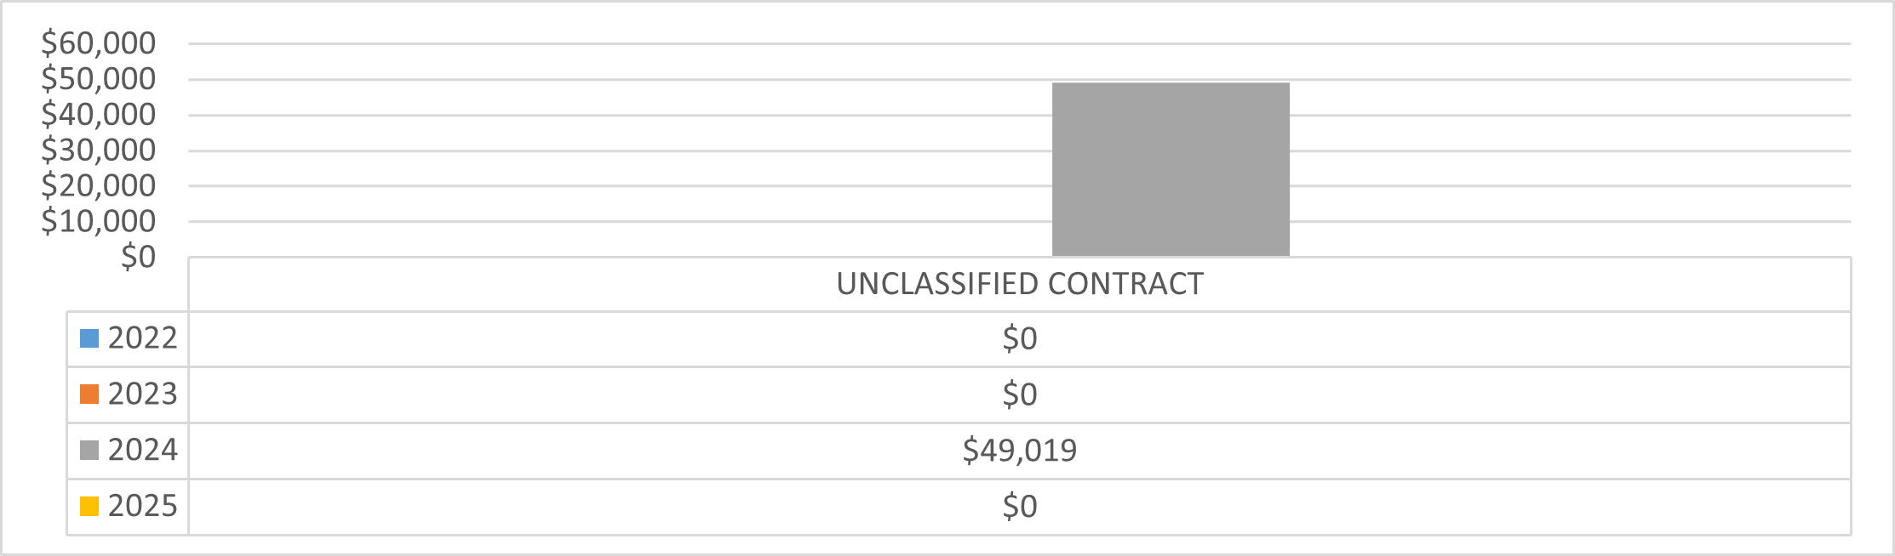This screenshot has height=556, width=1895.
Task: Click the $60,000 axis label
Action: (x=99, y=43)
